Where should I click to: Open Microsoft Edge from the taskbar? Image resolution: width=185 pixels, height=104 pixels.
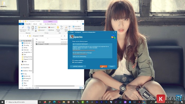point(54,102)
